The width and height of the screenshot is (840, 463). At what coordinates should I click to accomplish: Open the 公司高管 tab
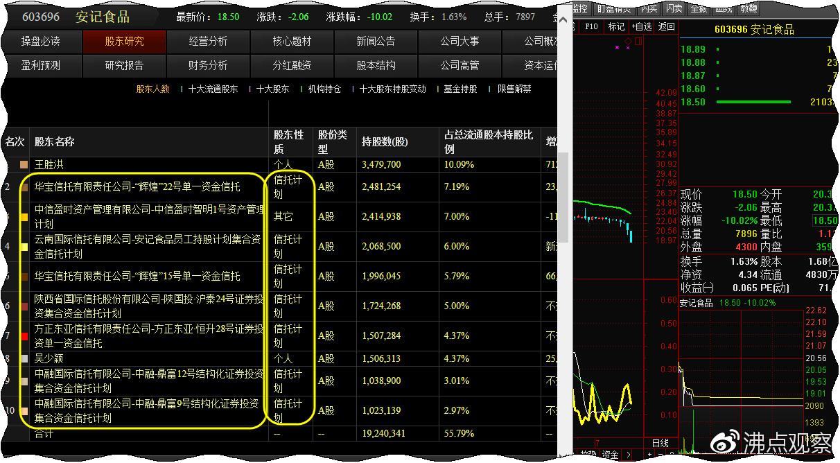(460, 66)
